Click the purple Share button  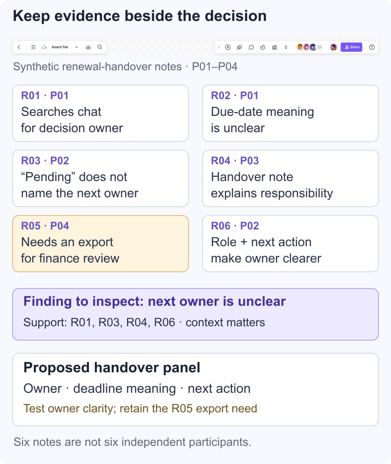tap(351, 47)
